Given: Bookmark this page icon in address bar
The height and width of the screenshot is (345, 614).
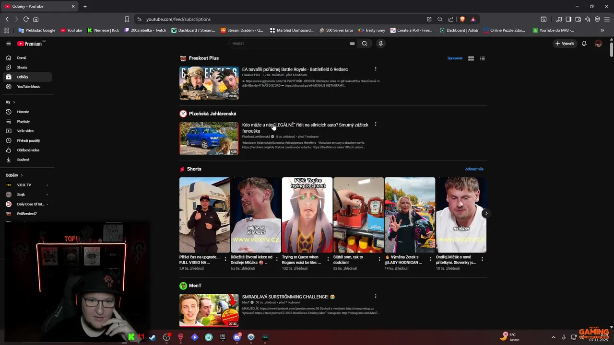Looking at the screenshot, I should pyautogui.click(x=127, y=19).
